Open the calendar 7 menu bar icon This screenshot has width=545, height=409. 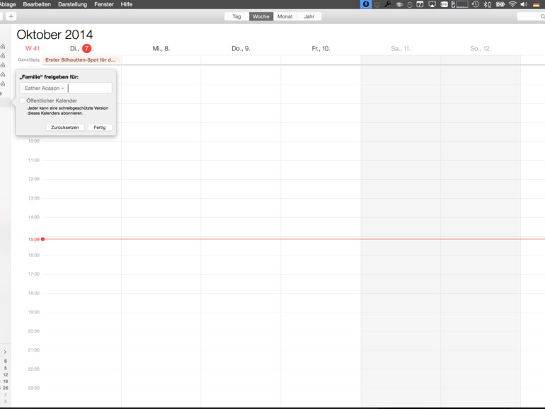click(420, 4)
